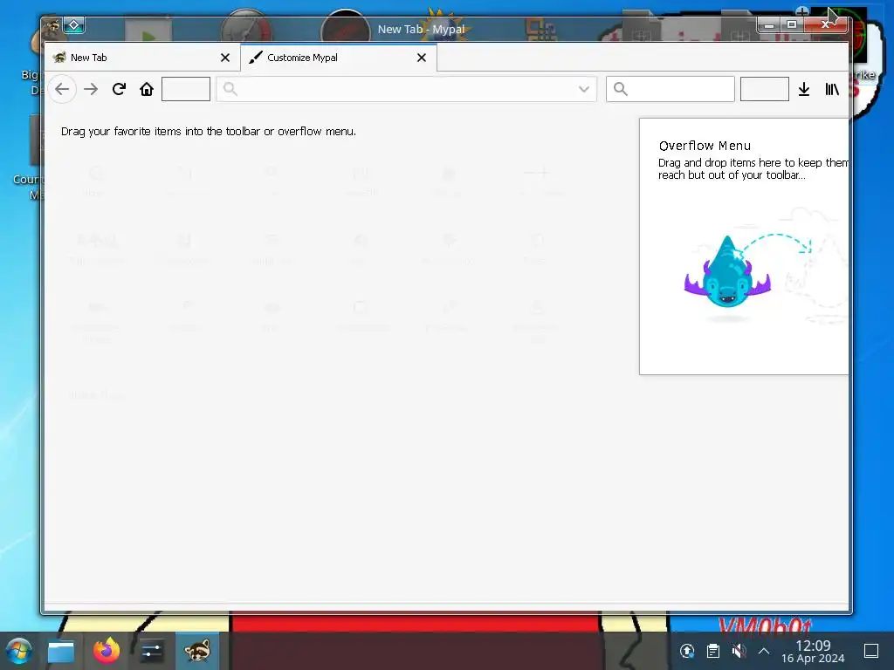Launch Firefox from the taskbar
The height and width of the screenshot is (670, 894).
107,651
